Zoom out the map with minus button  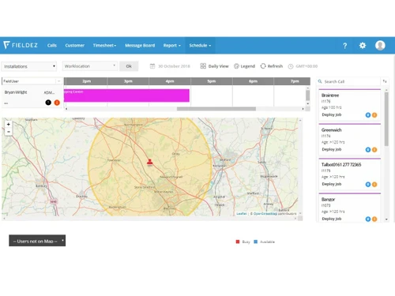tap(9, 132)
